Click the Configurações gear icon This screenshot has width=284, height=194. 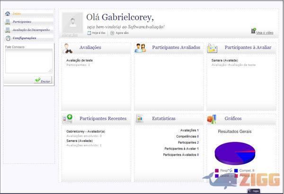(8, 38)
